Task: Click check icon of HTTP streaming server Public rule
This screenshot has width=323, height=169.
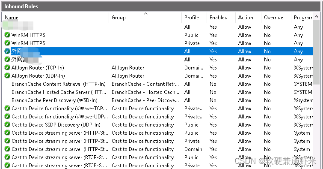Action: 7,133
